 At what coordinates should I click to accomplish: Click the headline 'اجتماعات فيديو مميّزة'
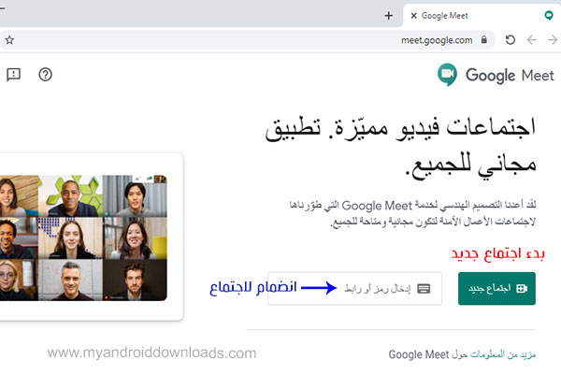click(434, 127)
